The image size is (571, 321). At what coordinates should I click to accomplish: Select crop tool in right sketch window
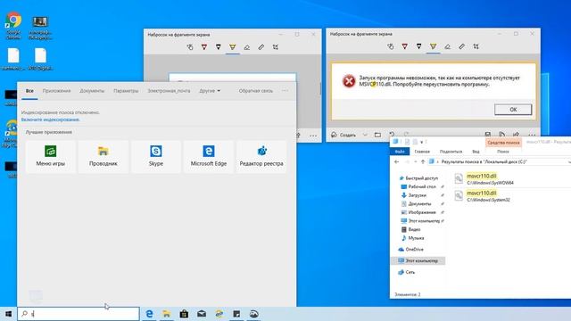476,46
